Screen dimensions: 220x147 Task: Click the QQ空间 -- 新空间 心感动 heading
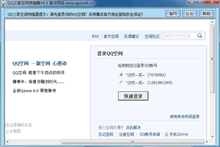(40, 63)
